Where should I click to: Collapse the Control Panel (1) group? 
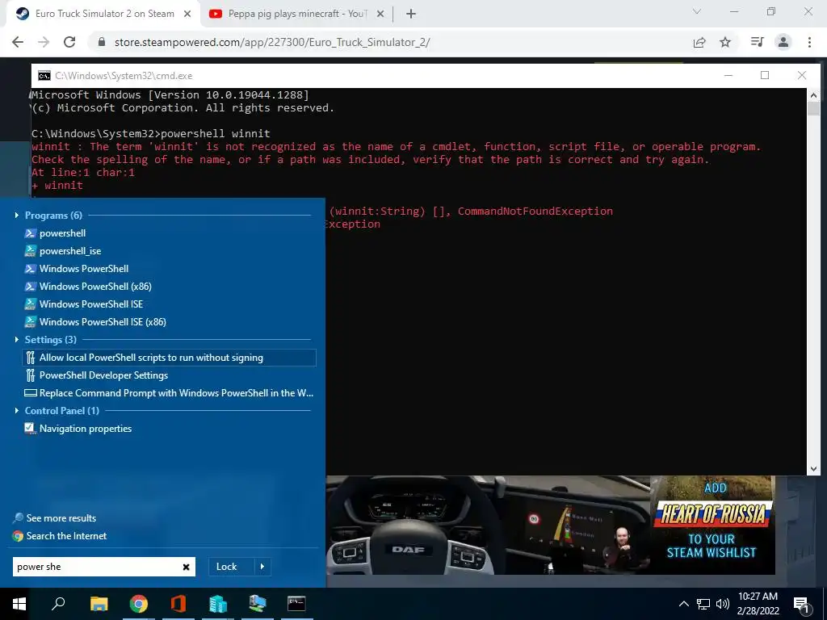point(17,411)
